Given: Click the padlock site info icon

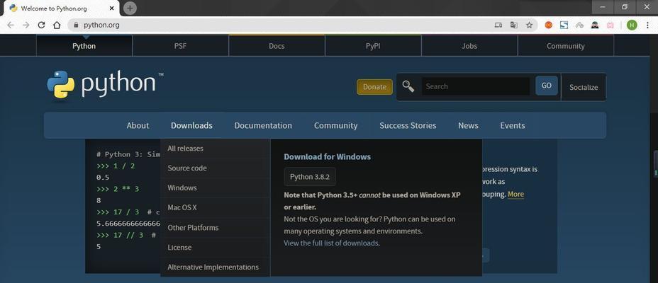Looking at the screenshot, I should [76, 25].
